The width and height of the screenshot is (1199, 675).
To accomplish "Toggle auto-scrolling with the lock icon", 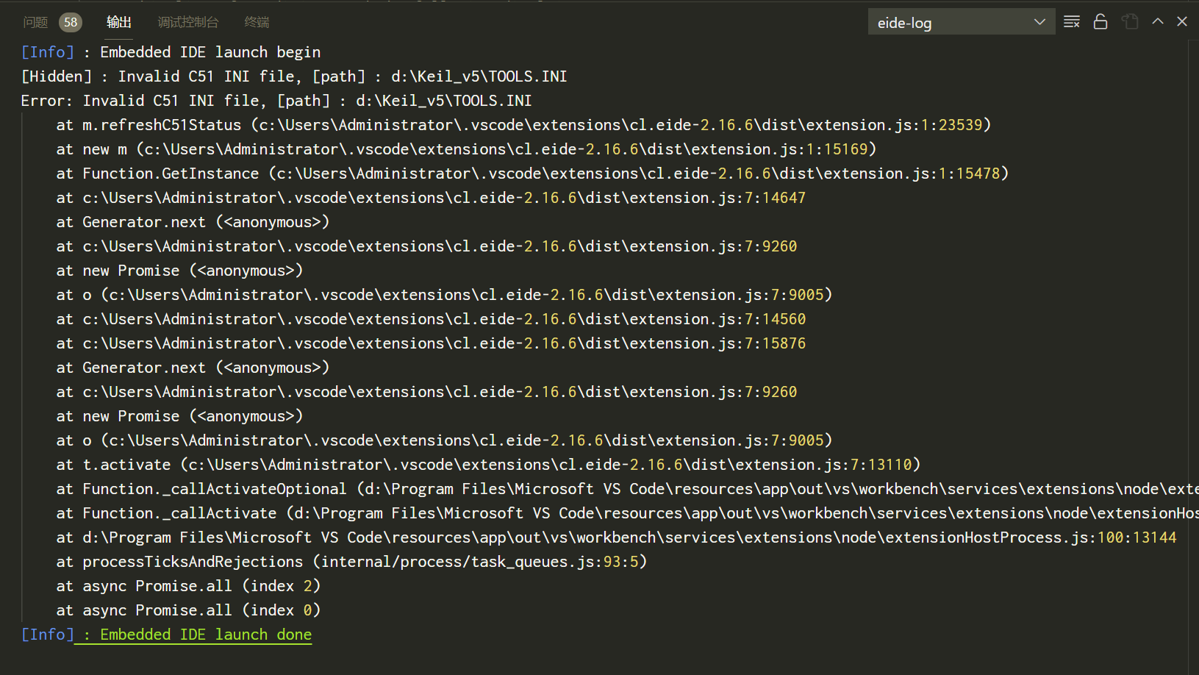I will 1100,21.
